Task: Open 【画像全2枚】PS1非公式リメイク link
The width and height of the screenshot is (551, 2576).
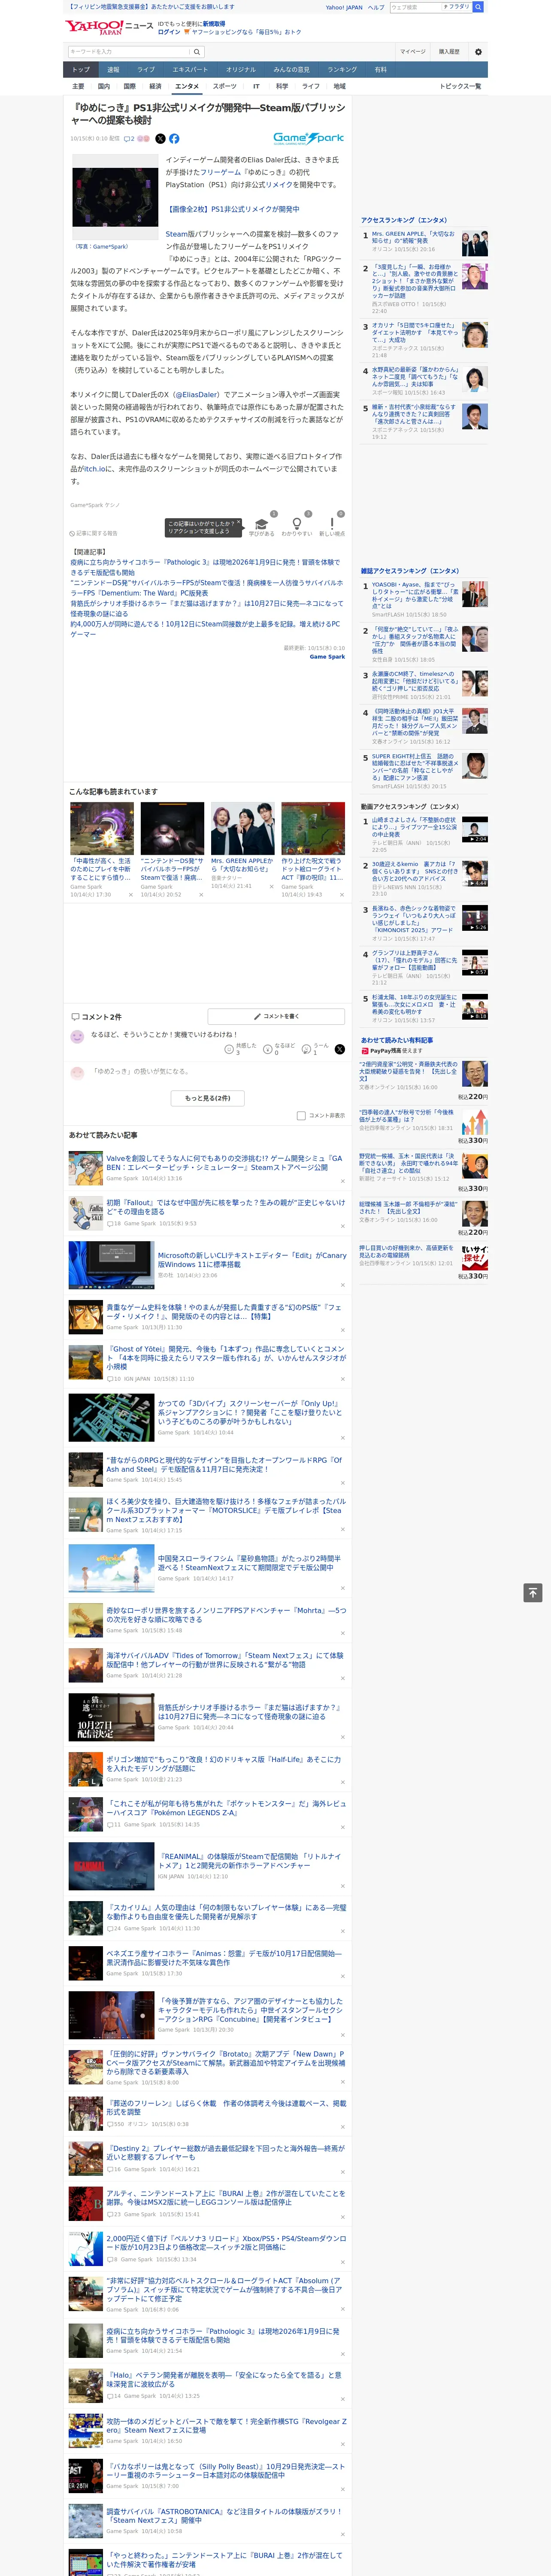Action: click(x=232, y=209)
